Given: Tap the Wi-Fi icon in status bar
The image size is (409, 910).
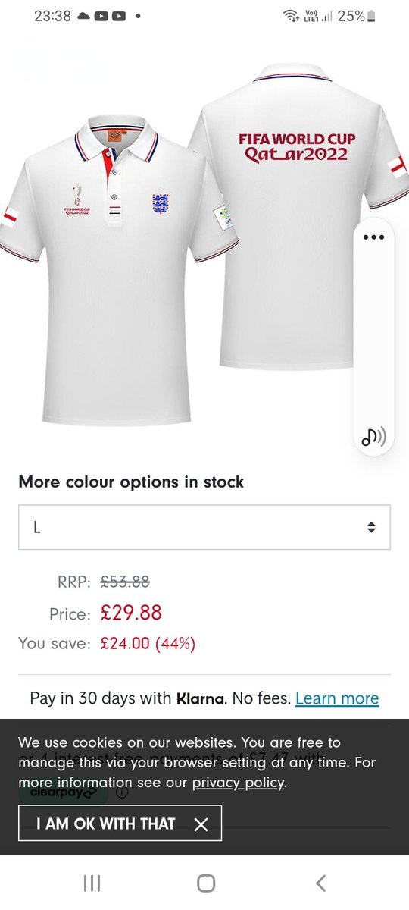Looking at the screenshot, I should point(291,16).
